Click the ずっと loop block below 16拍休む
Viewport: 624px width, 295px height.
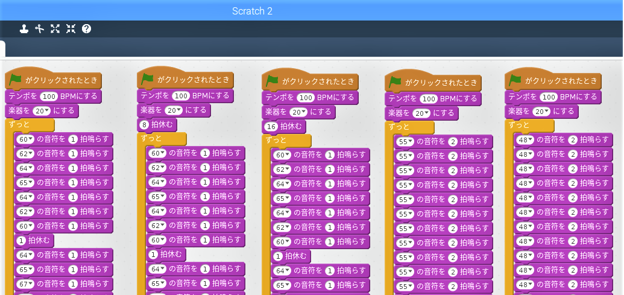point(286,140)
